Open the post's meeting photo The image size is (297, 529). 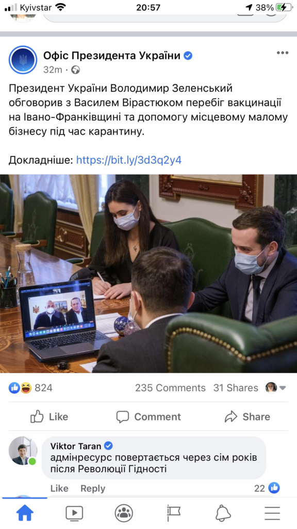[148, 274]
